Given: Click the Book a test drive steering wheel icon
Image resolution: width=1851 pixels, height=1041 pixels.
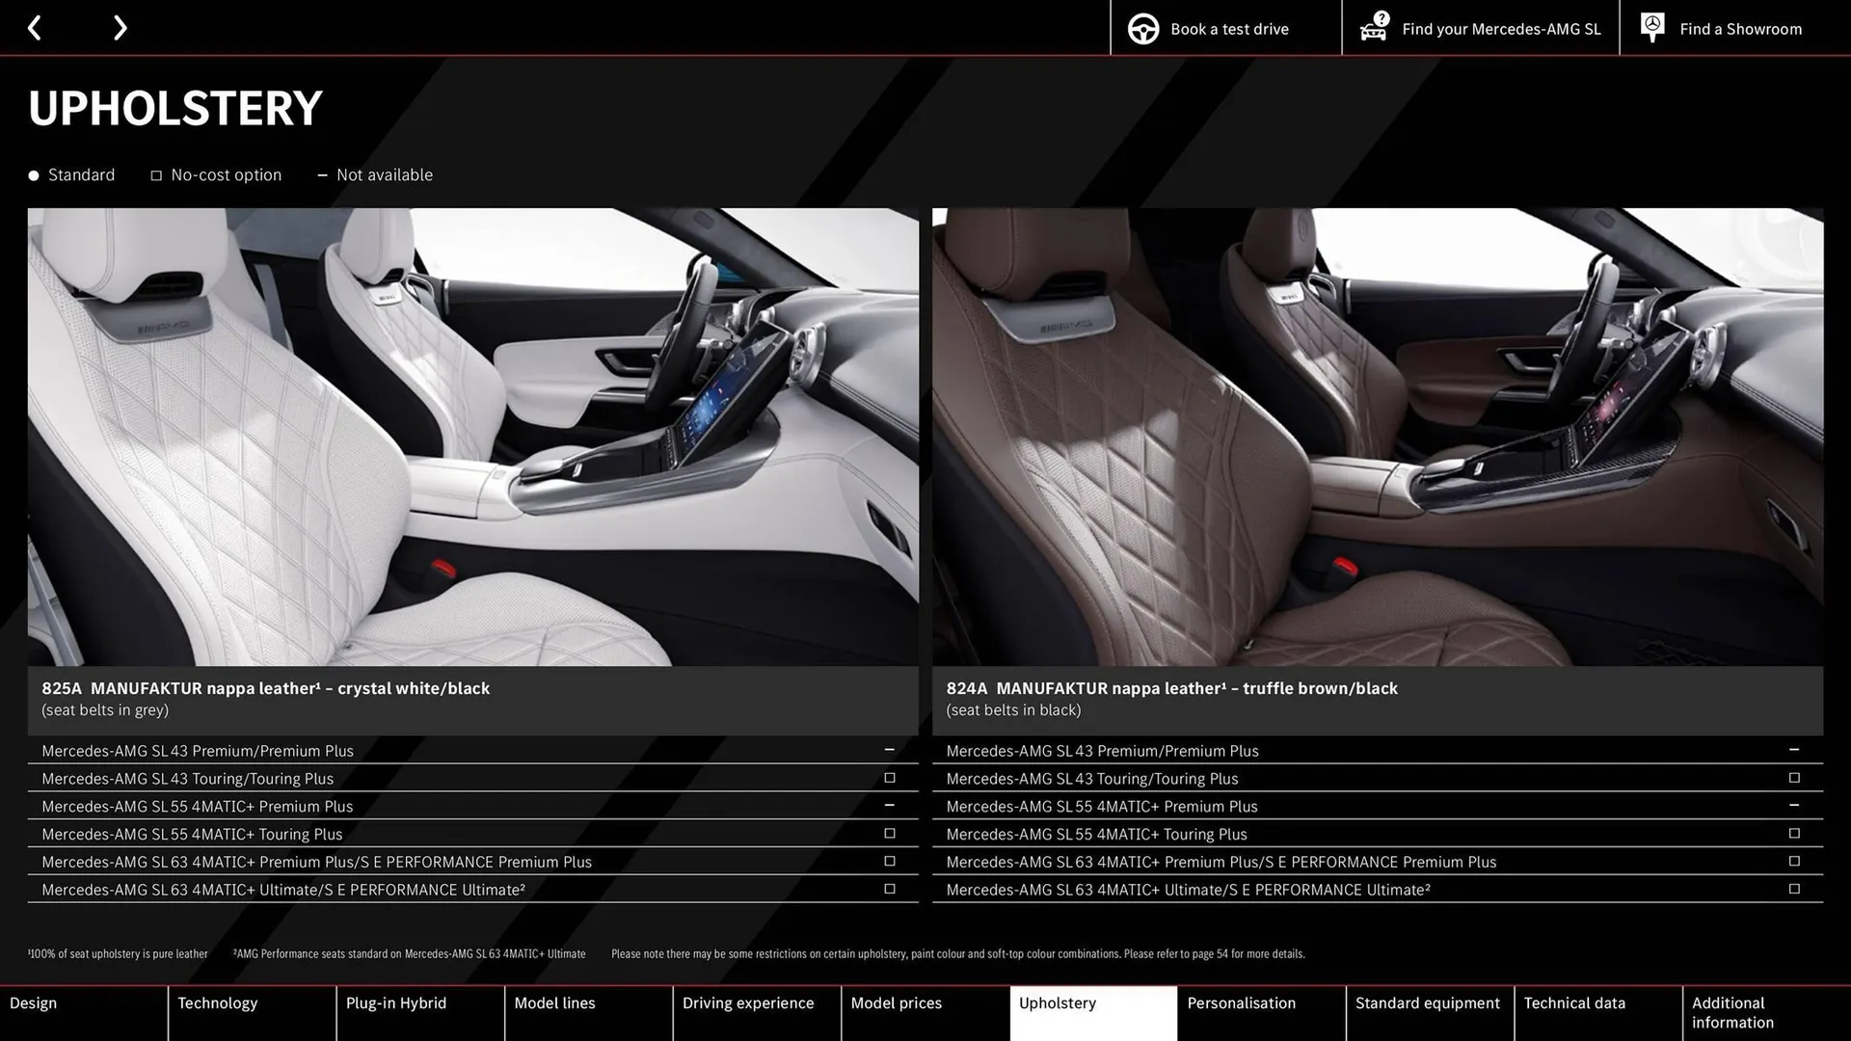Looking at the screenshot, I should tap(1142, 28).
